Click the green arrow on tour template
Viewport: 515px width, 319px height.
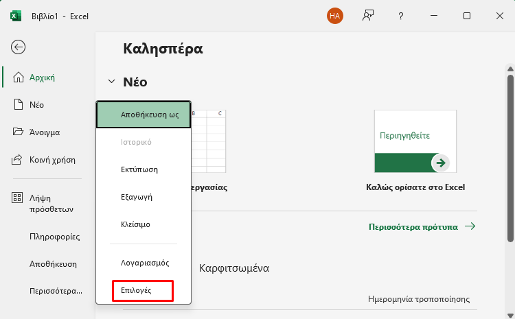coord(440,163)
